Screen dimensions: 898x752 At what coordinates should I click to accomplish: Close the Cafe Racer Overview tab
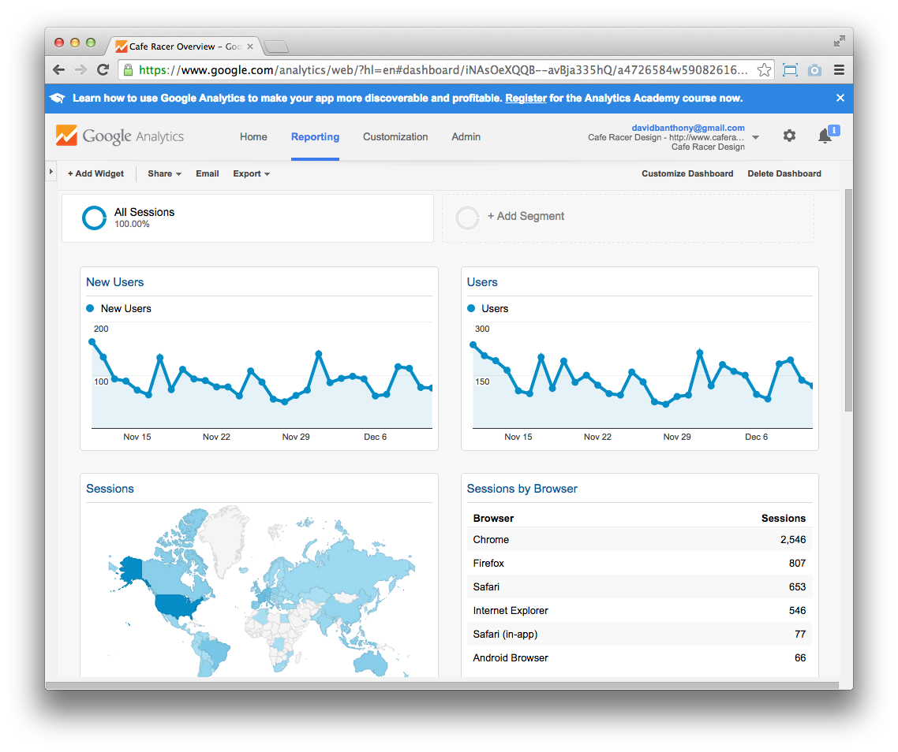click(249, 47)
